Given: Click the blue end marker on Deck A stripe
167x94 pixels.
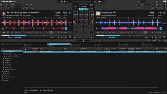Looking at the screenshot, I should 66,28.
